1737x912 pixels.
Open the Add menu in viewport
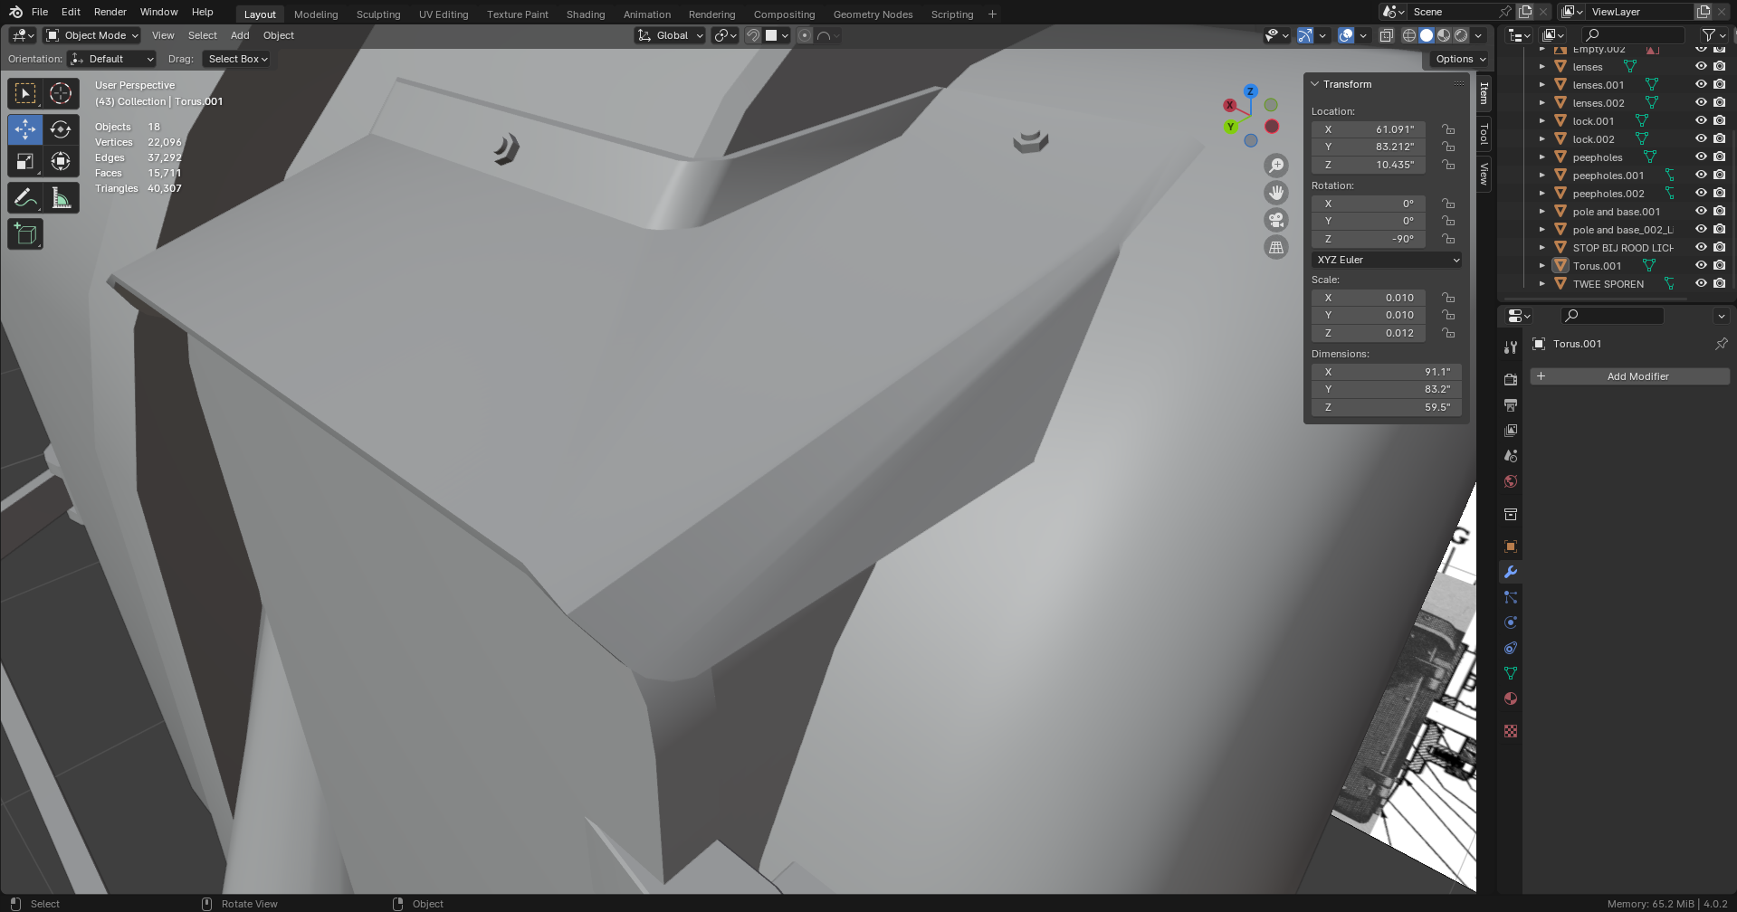tap(240, 35)
